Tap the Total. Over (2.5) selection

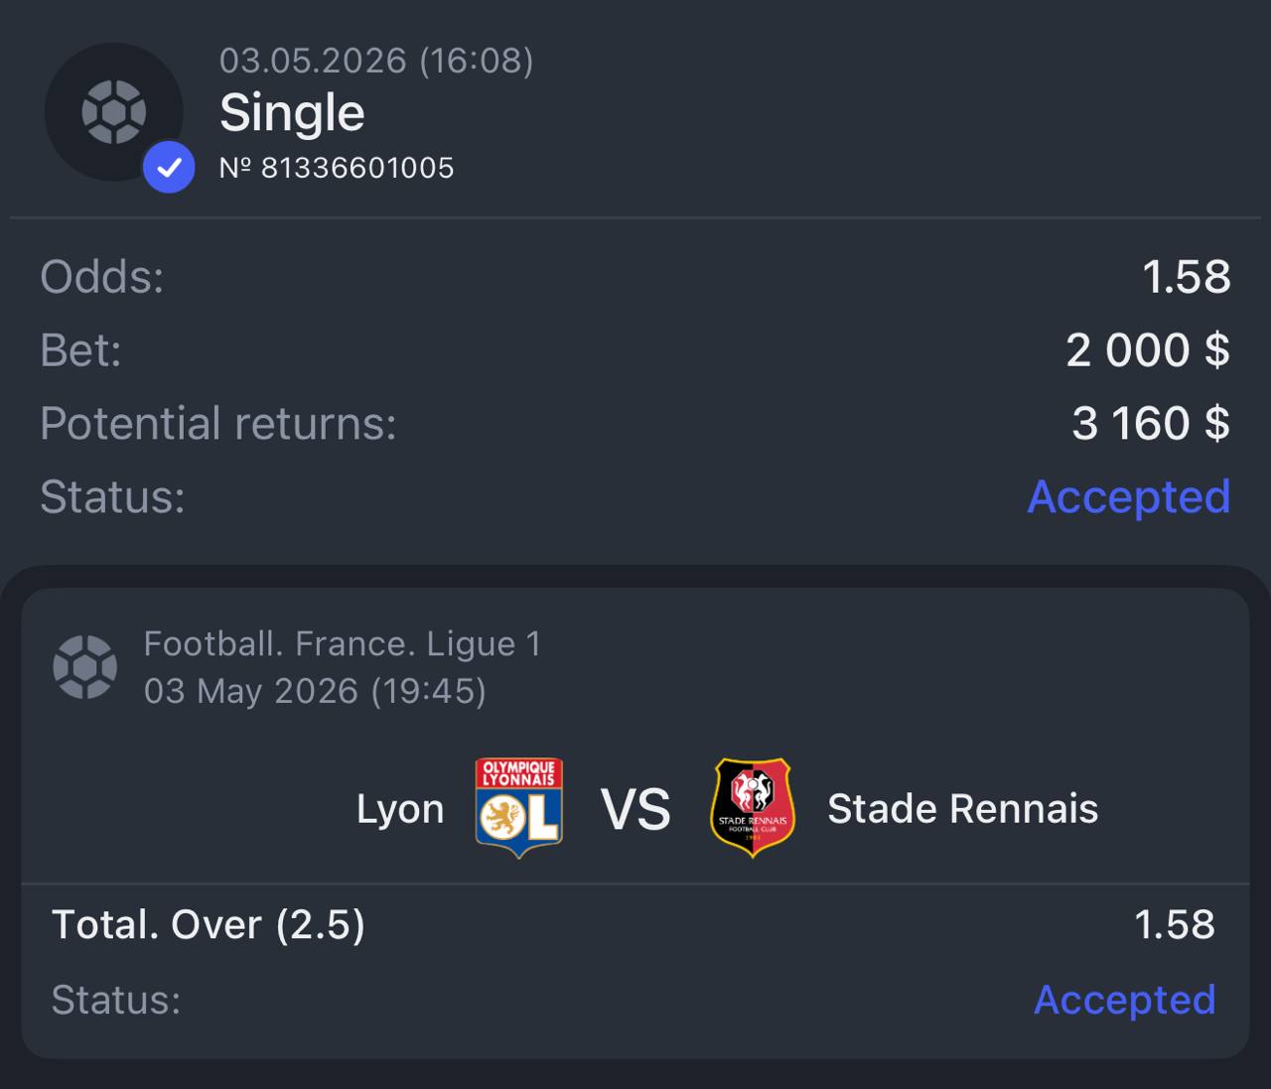pos(209,925)
